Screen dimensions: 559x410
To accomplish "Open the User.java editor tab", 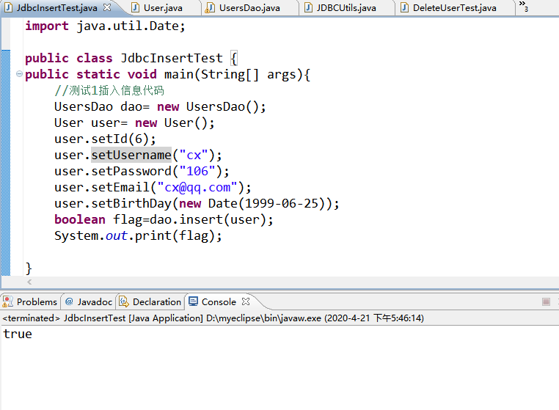I will 163,8.
